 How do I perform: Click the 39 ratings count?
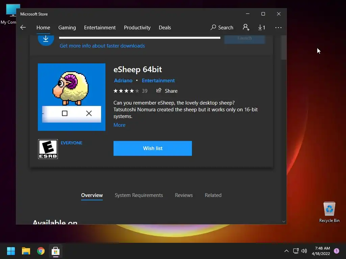click(x=145, y=91)
